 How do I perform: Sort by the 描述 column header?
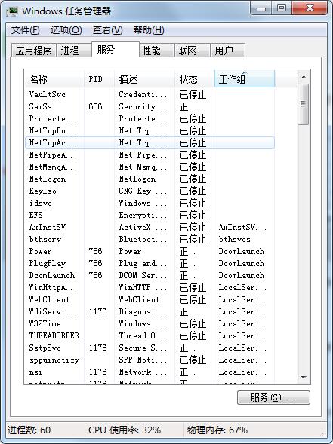point(144,79)
